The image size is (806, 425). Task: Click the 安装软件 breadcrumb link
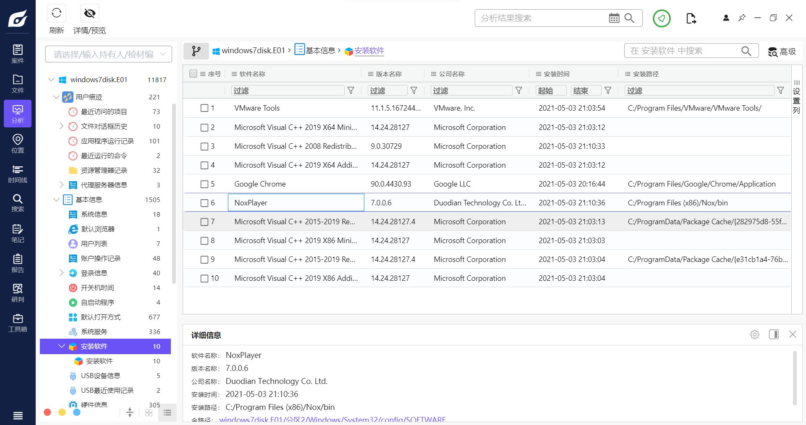tap(369, 51)
